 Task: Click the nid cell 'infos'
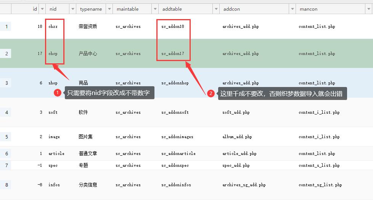click(x=54, y=185)
